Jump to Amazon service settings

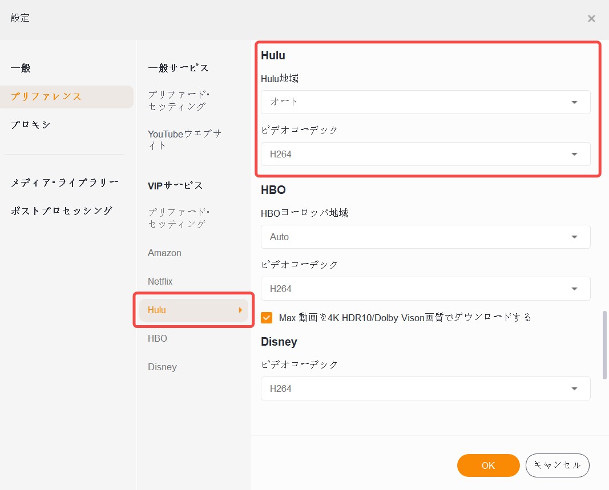[x=164, y=253]
